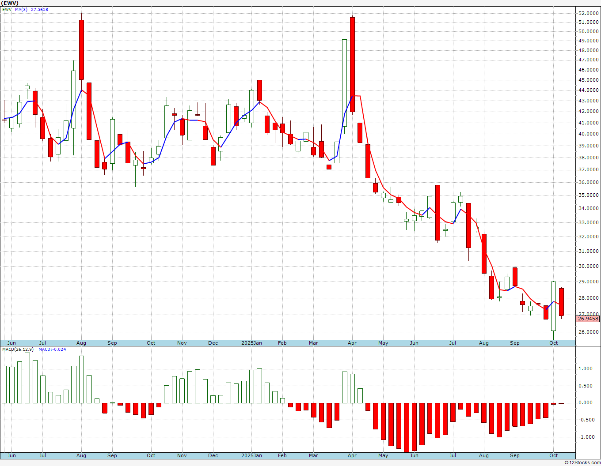Viewport: 601px width, 466px height.
Task: Select the 26.0000 price axis label
Action: [x=588, y=332]
